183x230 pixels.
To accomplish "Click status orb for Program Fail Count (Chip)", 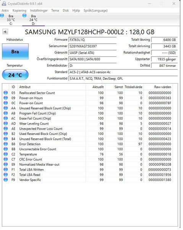I will click(6, 113).
